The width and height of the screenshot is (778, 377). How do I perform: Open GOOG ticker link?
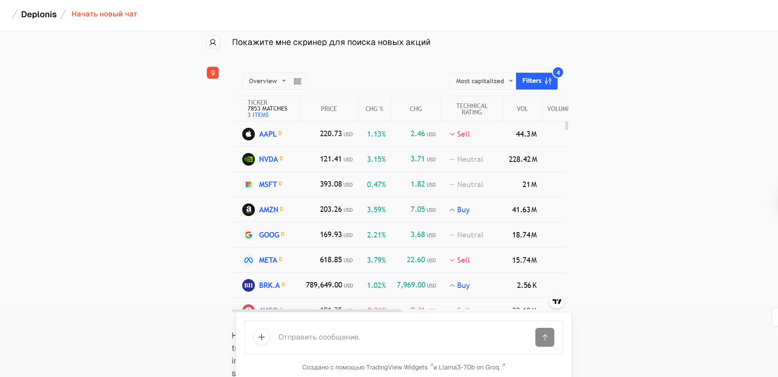point(269,235)
